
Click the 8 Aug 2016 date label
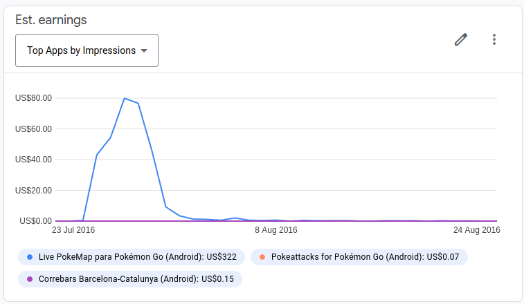pyautogui.click(x=275, y=229)
